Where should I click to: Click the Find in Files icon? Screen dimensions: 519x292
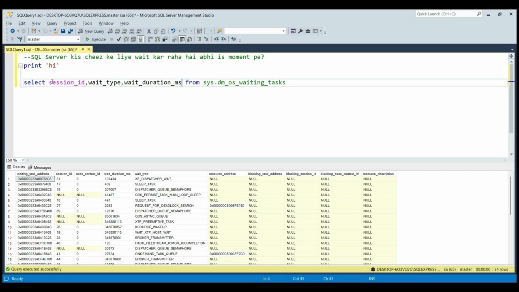[x=219, y=31]
